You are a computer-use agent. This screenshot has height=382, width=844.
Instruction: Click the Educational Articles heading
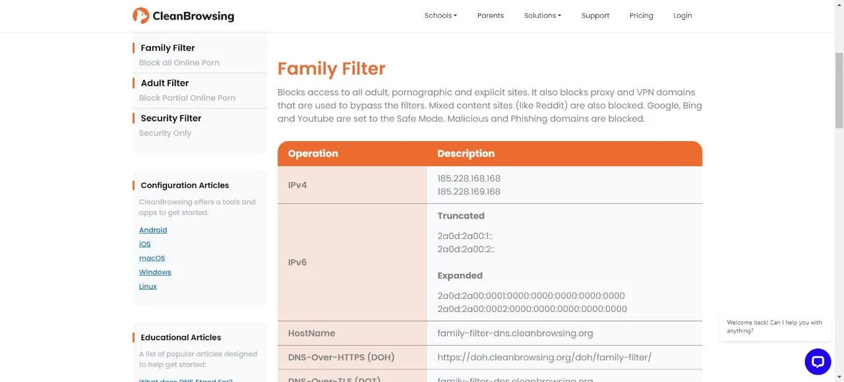181,337
